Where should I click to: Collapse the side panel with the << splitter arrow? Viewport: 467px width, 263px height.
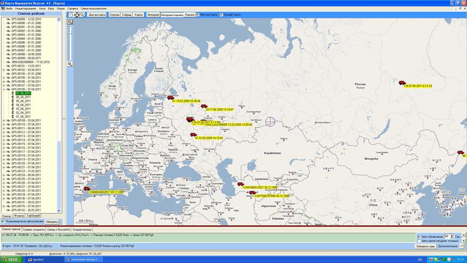(x=64, y=119)
